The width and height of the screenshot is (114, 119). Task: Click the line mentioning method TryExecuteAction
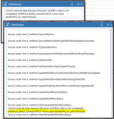(x=32, y=47)
